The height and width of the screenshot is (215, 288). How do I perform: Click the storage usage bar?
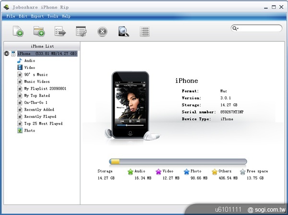178,161
